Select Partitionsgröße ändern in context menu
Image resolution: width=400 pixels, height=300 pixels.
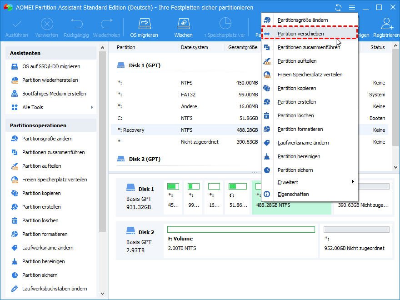(310, 20)
